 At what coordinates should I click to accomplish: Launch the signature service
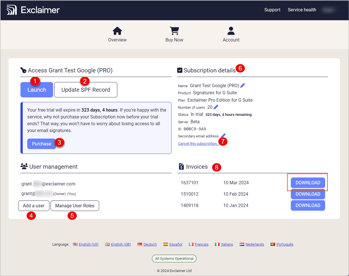click(x=37, y=89)
